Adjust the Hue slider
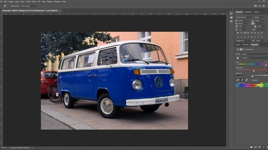This screenshot has height=150, width=268. 266,65
